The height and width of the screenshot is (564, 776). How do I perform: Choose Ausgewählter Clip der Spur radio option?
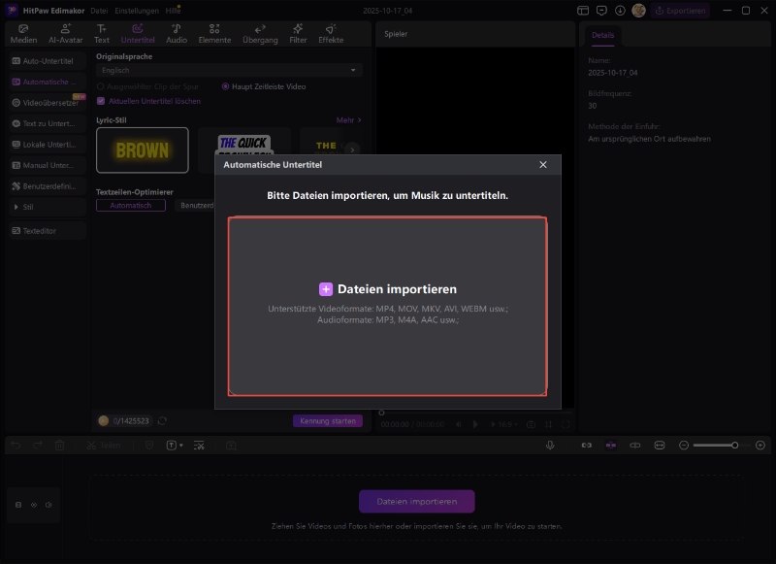point(101,86)
